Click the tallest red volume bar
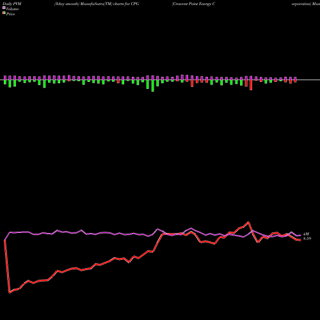 click(x=251, y=85)
